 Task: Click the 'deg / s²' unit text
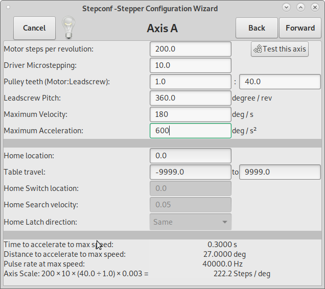pos(244,131)
